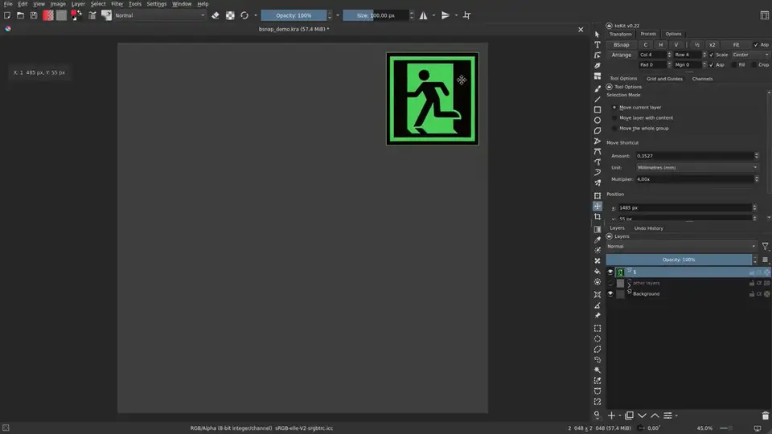This screenshot has width=772, height=434.
Task: Click the H flip button
Action: (661, 45)
